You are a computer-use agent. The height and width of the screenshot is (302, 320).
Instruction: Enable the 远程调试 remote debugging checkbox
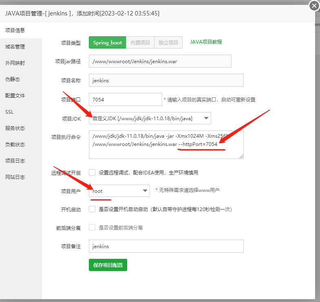click(x=92, y=172)
